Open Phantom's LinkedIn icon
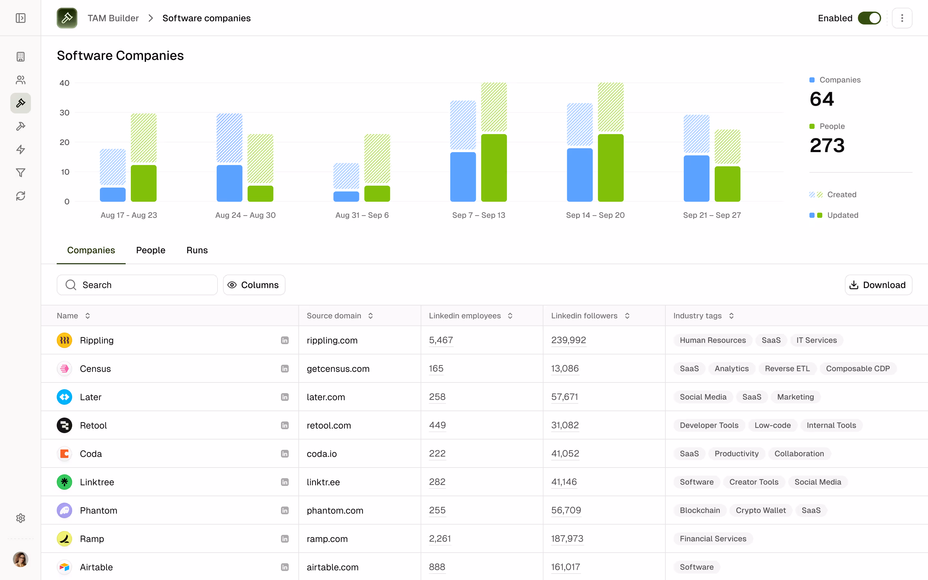The height and width of the screenshot is (580, 928). click(x=285, y=511)
